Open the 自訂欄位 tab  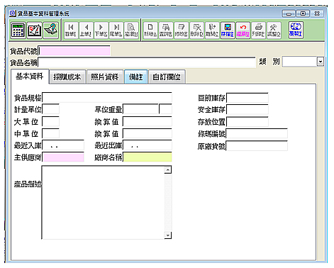tap(167, 77)
